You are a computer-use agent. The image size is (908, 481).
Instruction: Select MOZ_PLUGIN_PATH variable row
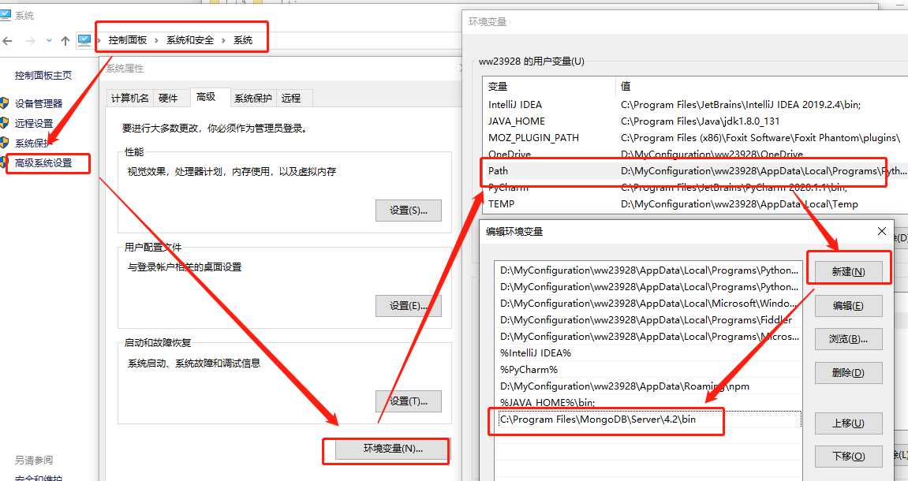point(695,138)
